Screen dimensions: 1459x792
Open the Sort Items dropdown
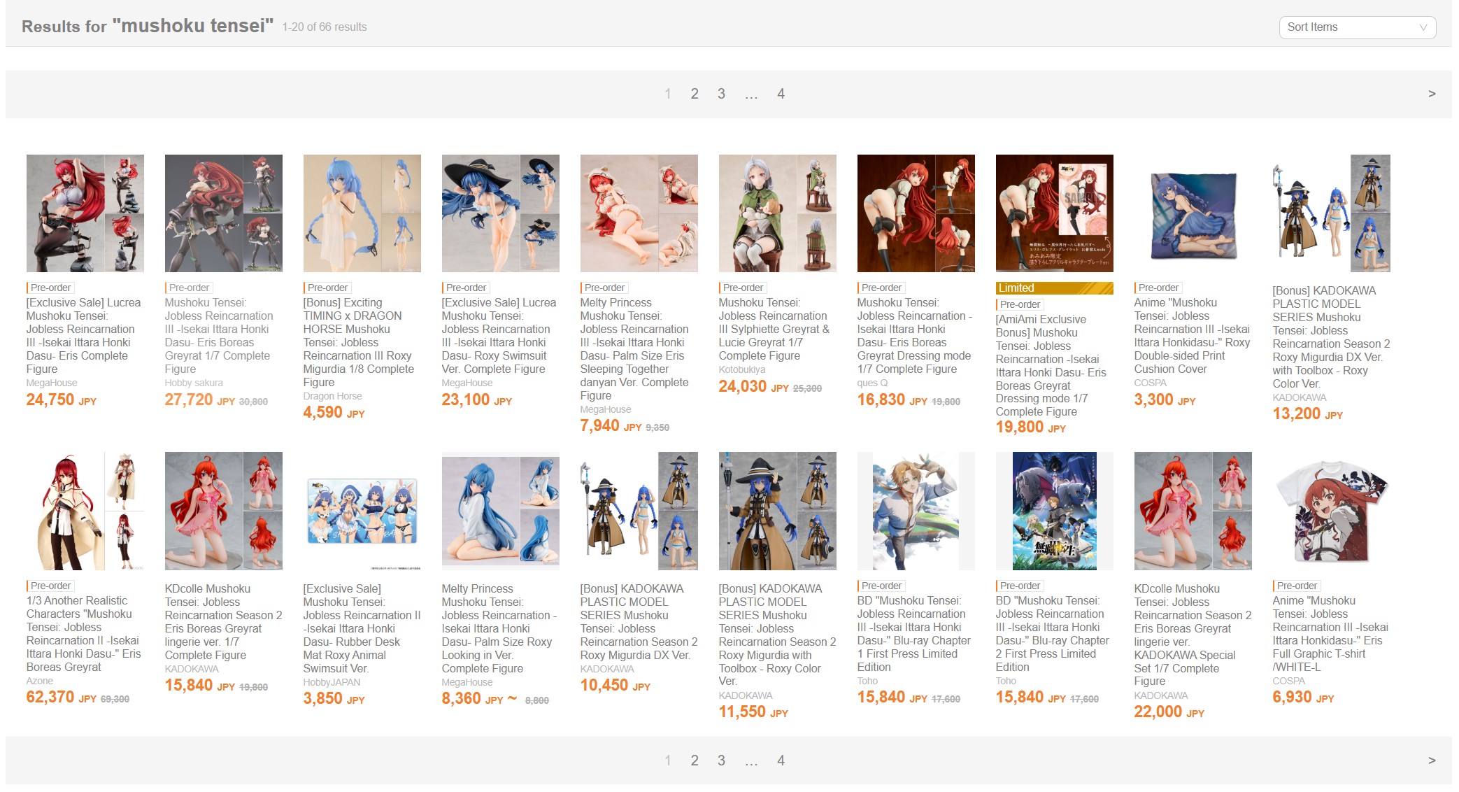pyautogui.click(x=1357, y=27)
